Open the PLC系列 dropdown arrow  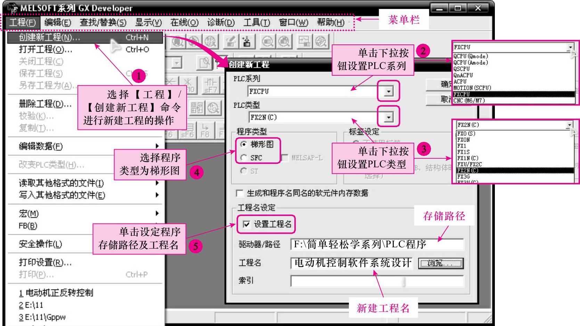pyautogui.click(x=389, y=91)
